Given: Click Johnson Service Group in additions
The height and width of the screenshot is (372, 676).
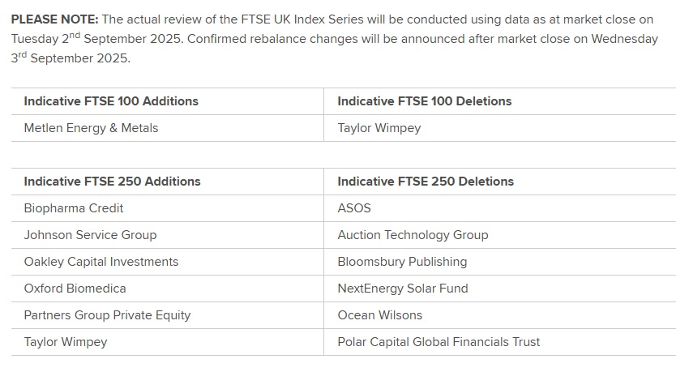Looking at the screenshot, I should [x=90, y=235].
